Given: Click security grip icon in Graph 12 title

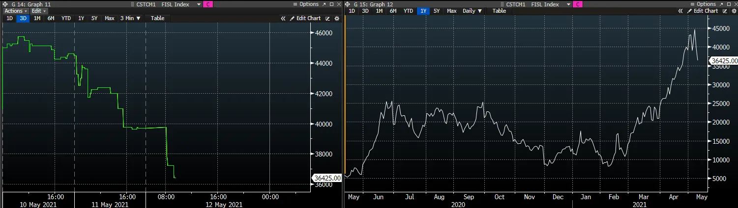Looking at the screenshot, I should coord(502,4).
